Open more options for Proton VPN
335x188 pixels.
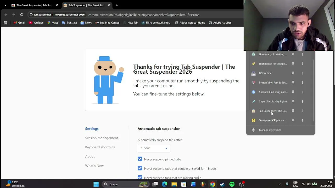pyautogui.click(x=302, y=83)
